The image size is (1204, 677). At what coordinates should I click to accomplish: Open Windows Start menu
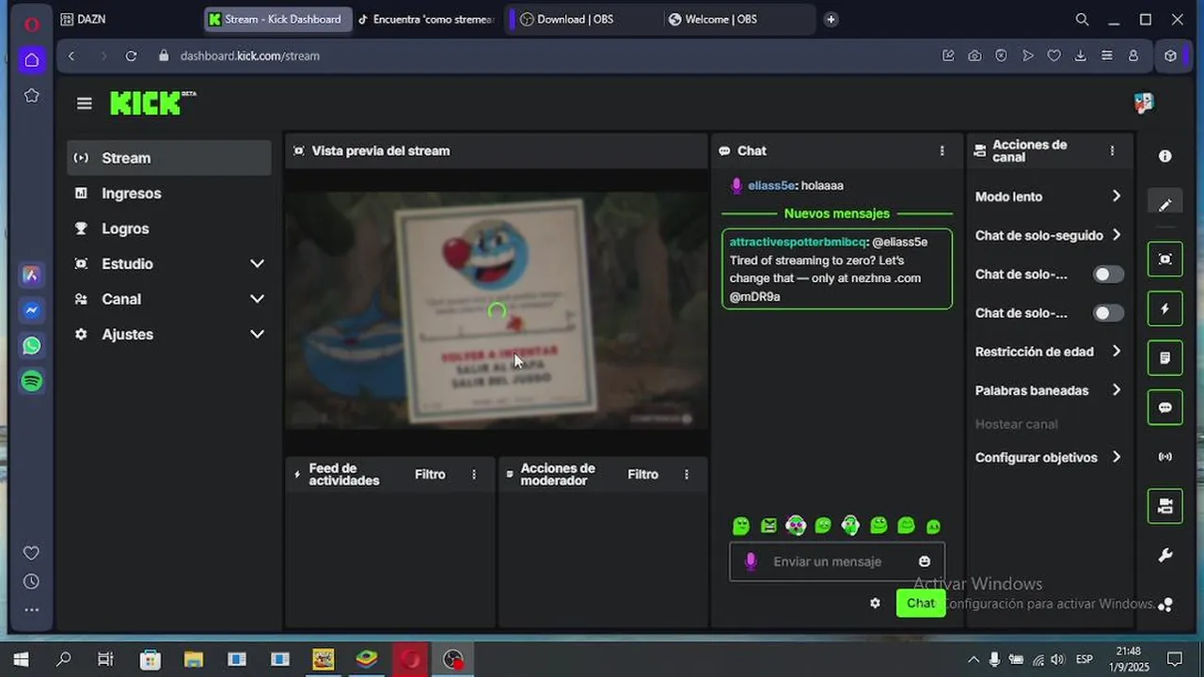[x=21, y=659]
